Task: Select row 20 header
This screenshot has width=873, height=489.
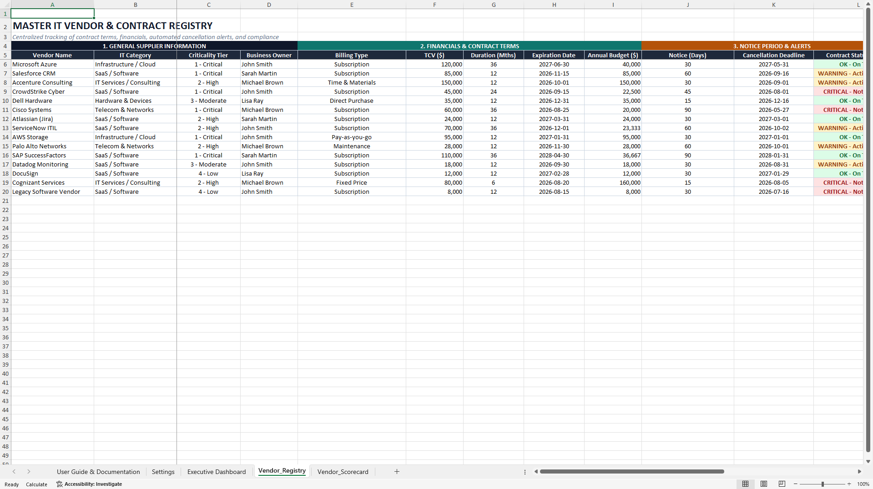Action: [x=5, y=192]
